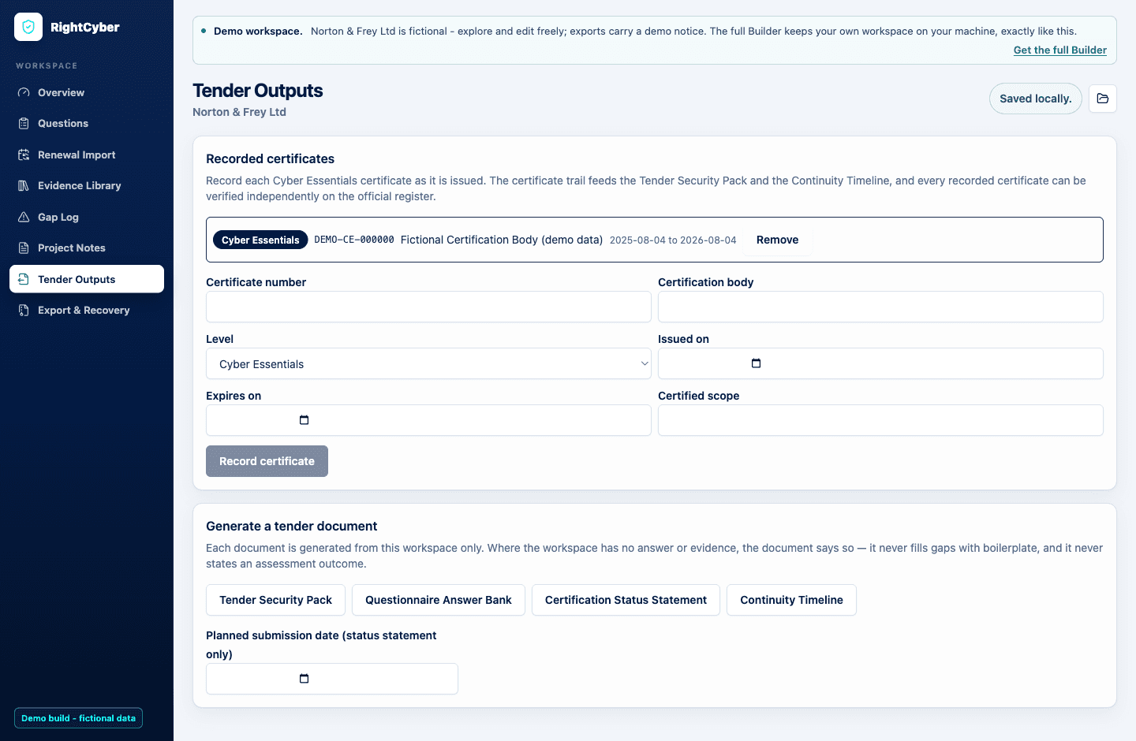Select Tender Outputs in sidebar
1136x741 pixels.
tap(87, 279)
